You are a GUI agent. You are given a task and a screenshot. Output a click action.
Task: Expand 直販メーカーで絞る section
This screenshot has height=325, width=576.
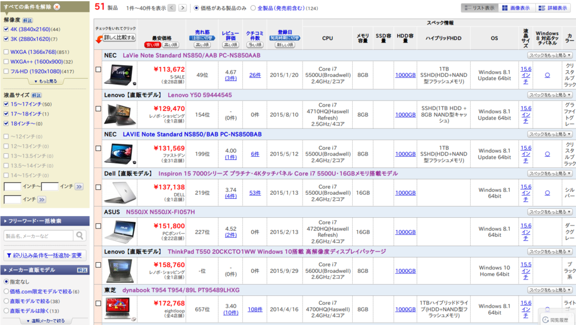[x=46, y=321]
